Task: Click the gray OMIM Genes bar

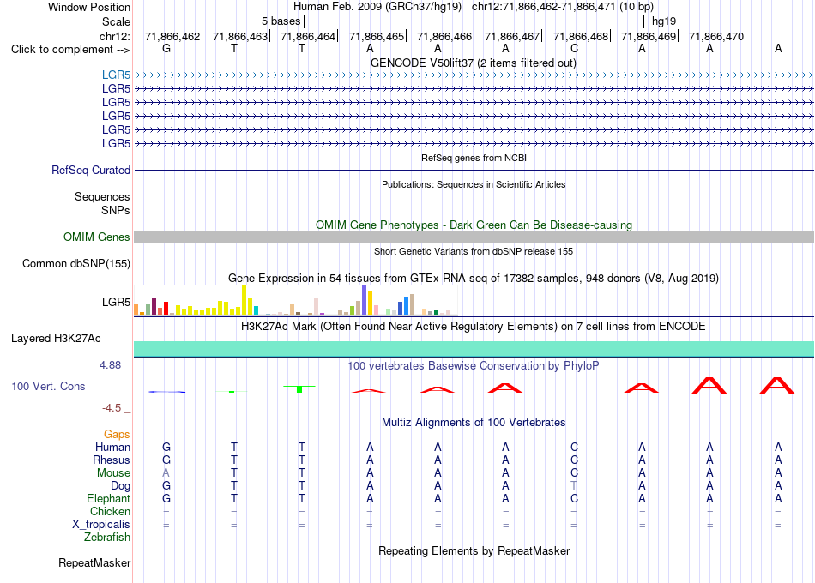Action: (474, 237)
